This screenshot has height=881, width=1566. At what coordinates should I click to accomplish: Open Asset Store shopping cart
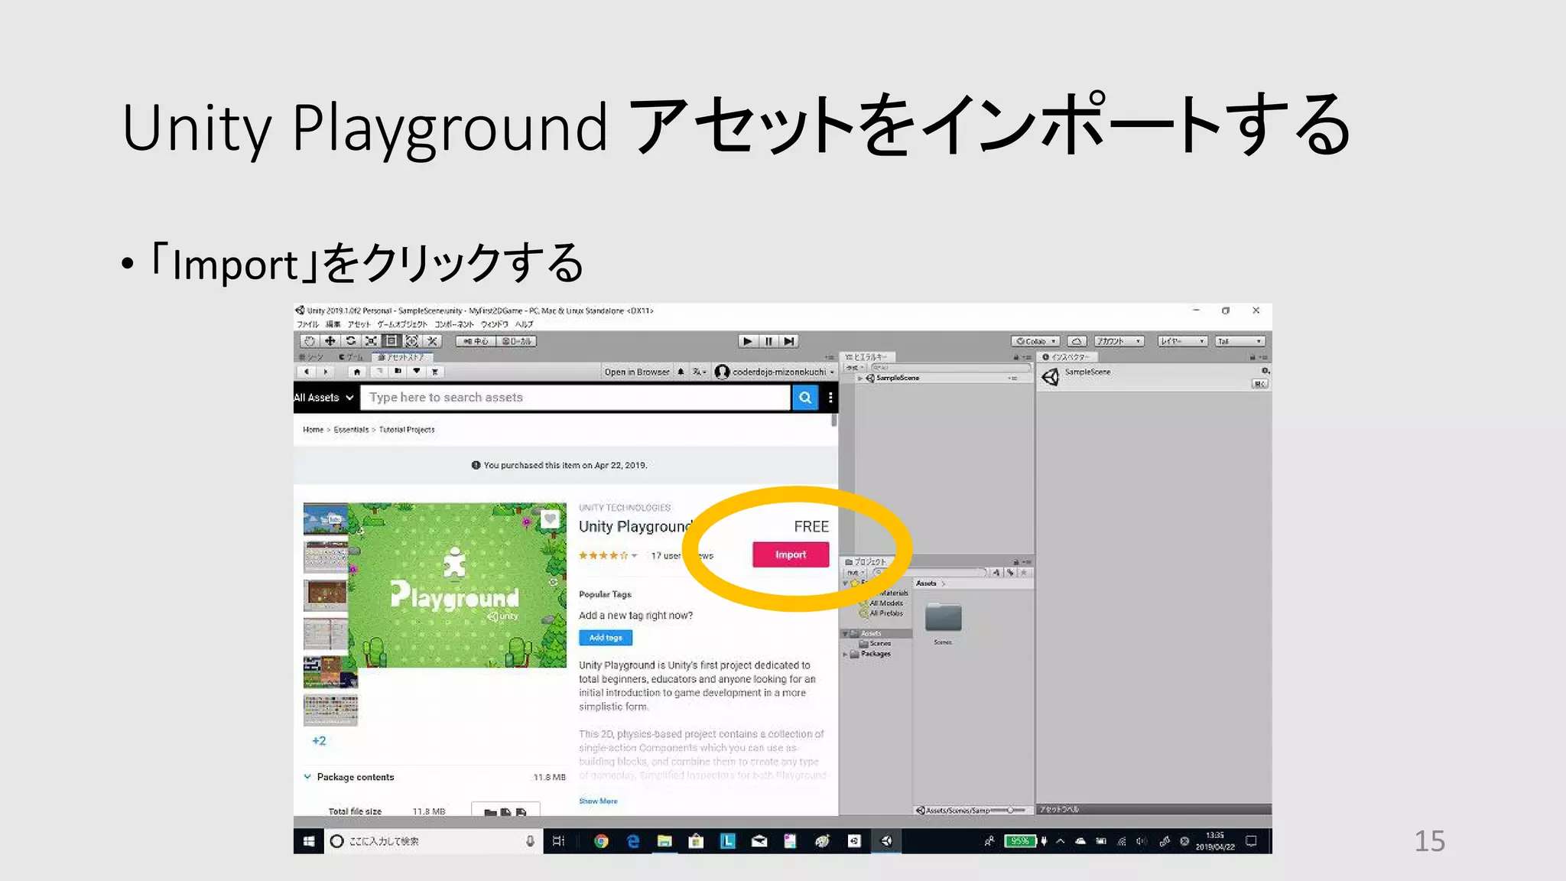(x=435, y=372)
